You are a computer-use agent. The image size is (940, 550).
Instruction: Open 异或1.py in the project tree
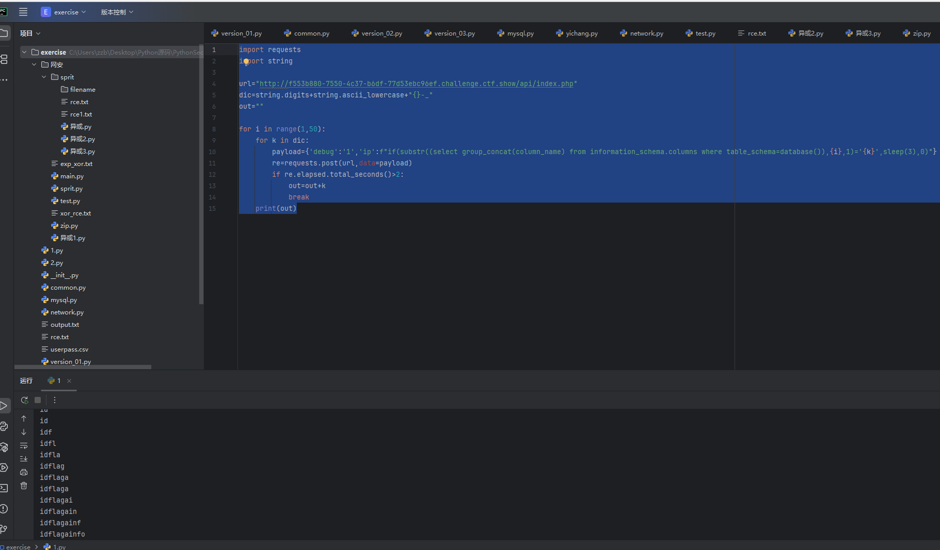68,238
